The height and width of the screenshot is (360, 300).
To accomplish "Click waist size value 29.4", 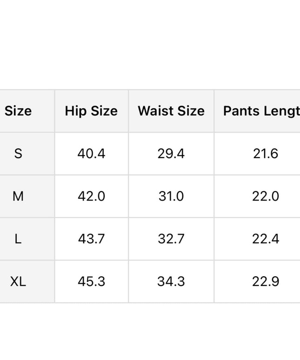I will pos(171,153).
